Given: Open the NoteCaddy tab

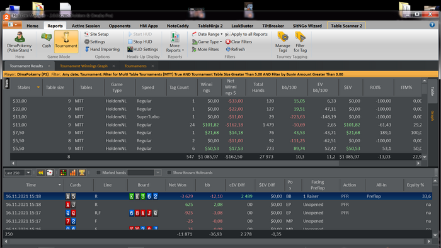Looking at the screenshot, I should [x=178, y=26].
